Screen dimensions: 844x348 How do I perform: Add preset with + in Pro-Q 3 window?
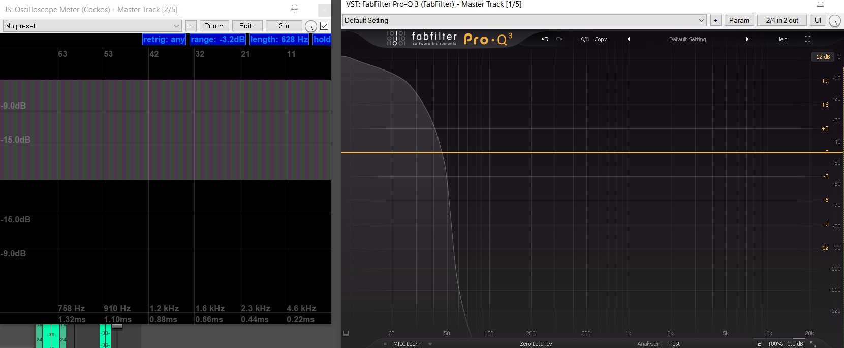[715, 20]
